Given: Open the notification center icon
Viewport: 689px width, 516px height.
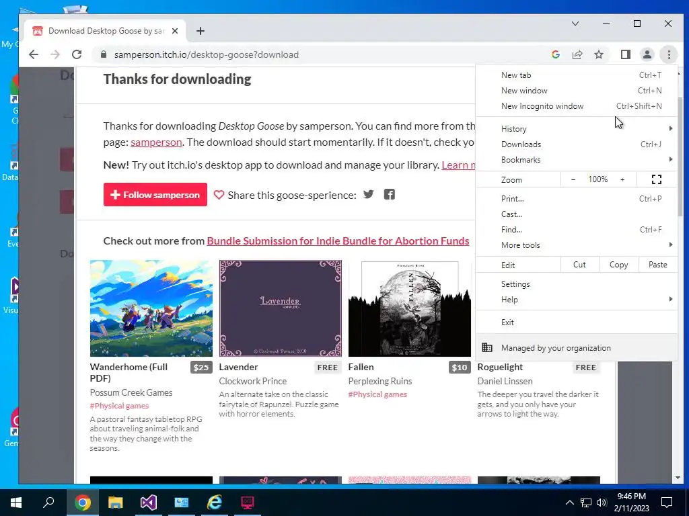Looking at the screenshot, I should (x=667, y=503).
